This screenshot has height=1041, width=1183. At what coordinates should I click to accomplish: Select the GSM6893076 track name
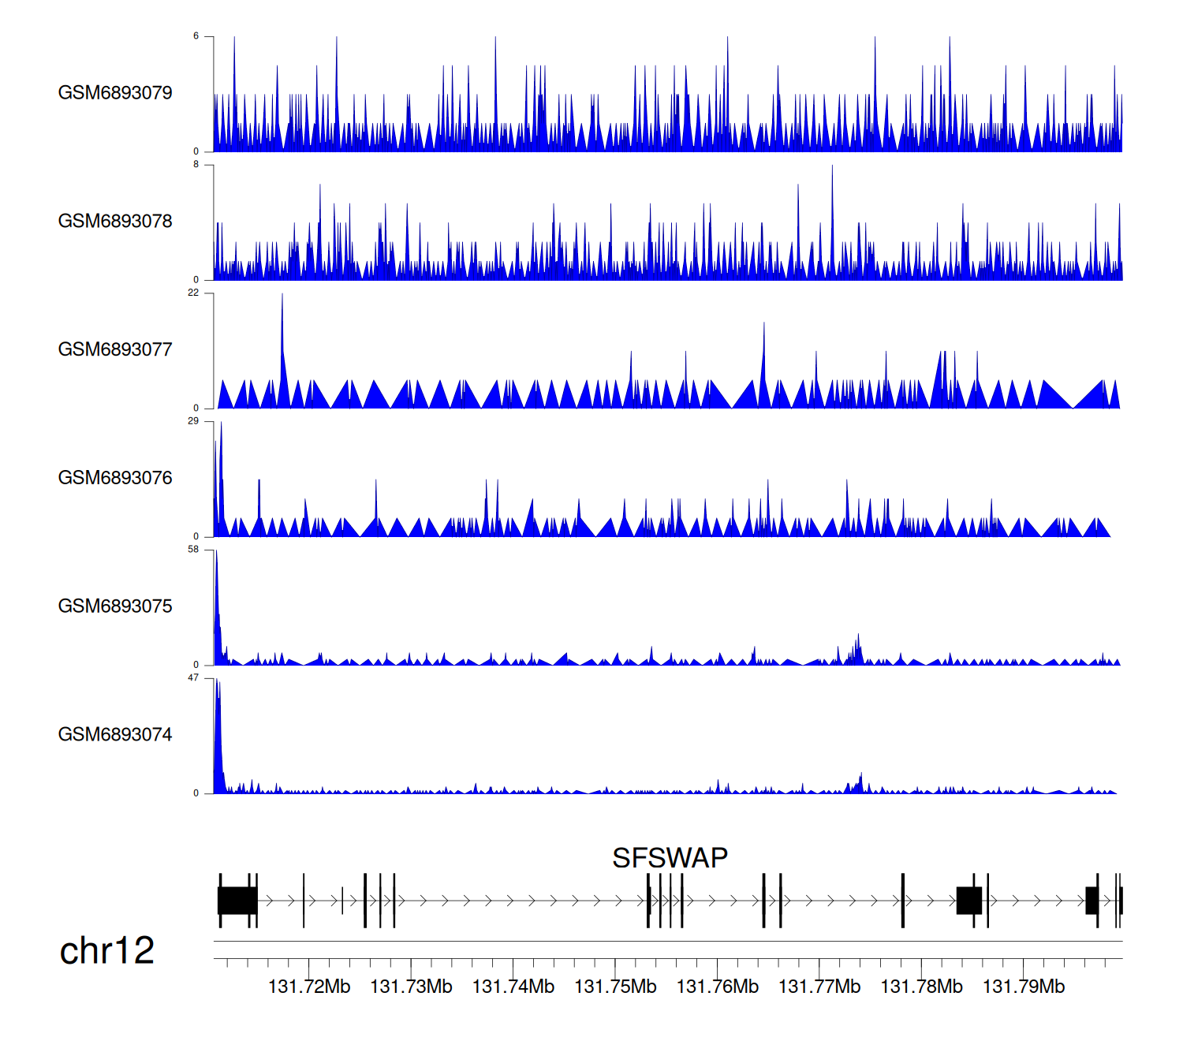pyautogui.click(x=115, y=478)
